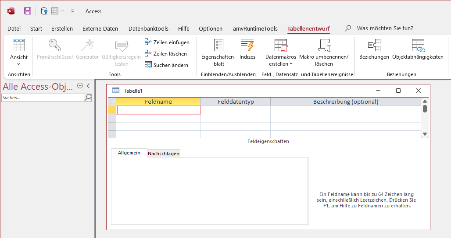Click the first row's Beschreibung cell

click(346, 110)
